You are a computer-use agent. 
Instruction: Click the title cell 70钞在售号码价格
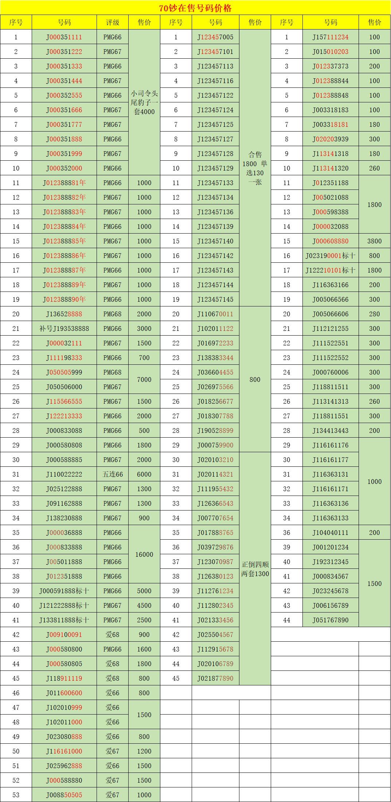point(195,8)
